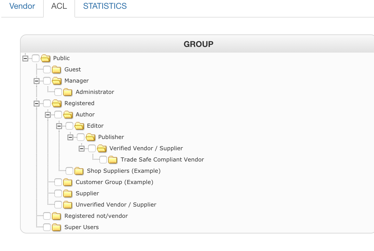Click the Supplier folder icon
Viewport: 374px width, 251px height.
coord(68,193)
